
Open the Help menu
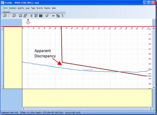[54, 8]
